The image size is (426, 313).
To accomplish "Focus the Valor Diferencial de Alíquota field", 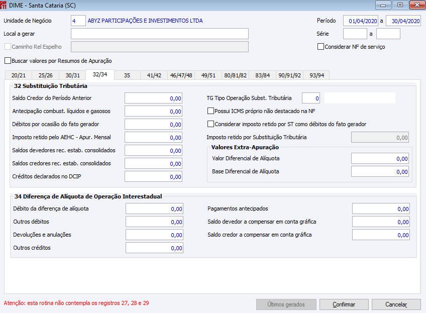I will click(380, 158).
